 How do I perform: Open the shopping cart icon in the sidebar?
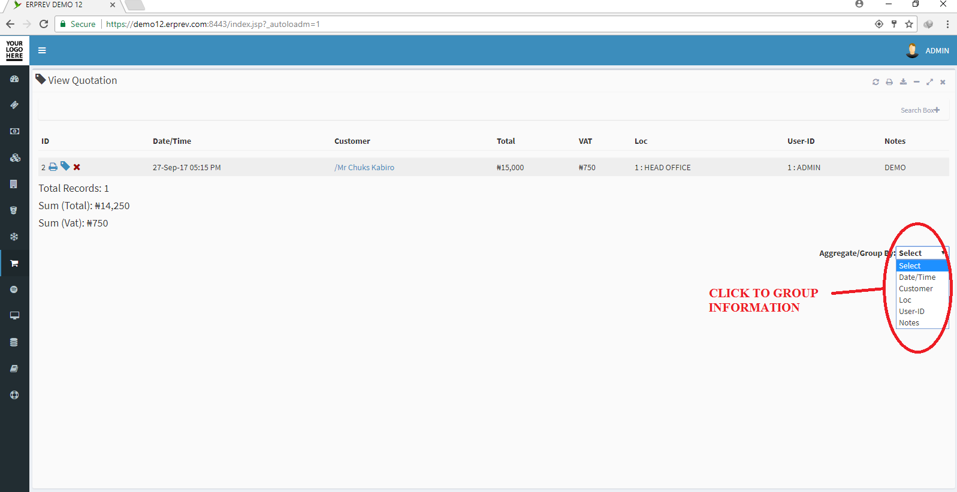pyautogui.click(x=14, y=263)
